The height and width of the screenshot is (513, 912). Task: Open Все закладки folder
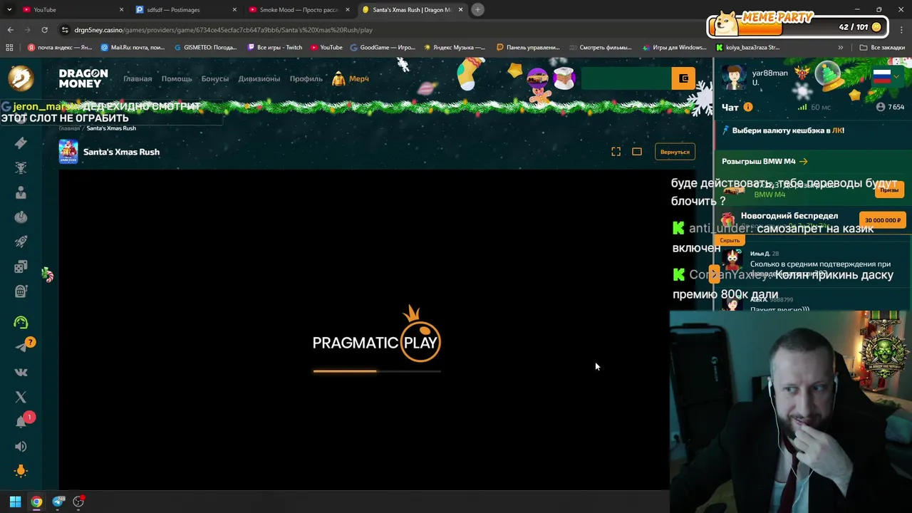point(882,48)
